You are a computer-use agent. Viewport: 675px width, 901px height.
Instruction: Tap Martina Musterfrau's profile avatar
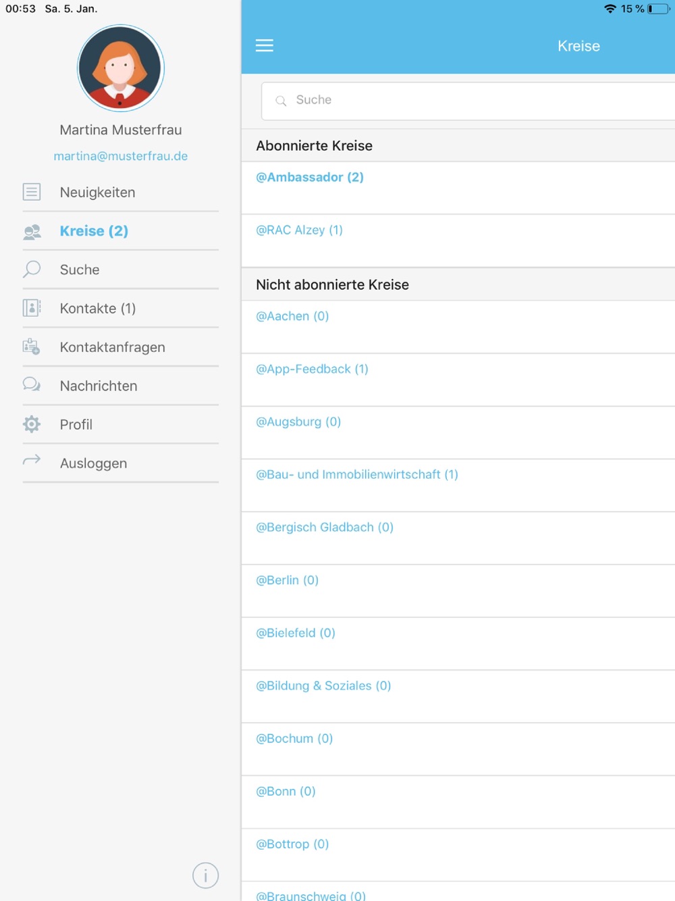[121, 68]
